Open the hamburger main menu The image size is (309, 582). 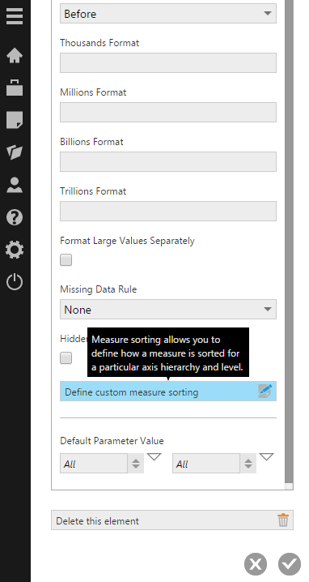tap(15, 16)
